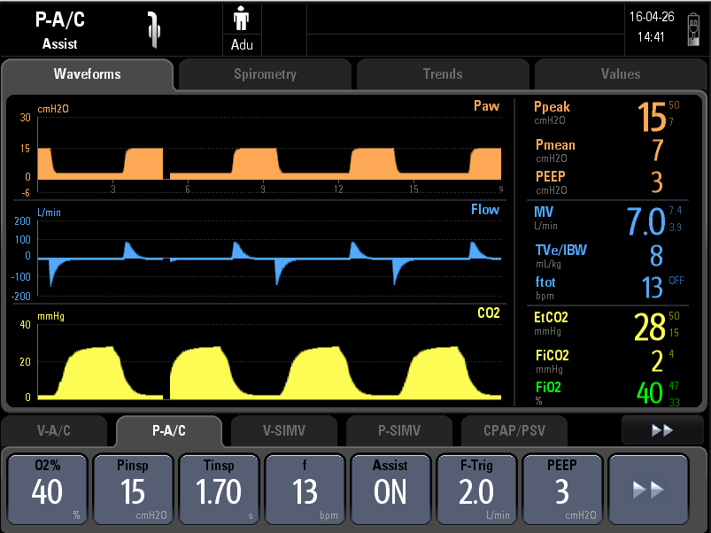Open the Trends tab

[x=443, y=74]
